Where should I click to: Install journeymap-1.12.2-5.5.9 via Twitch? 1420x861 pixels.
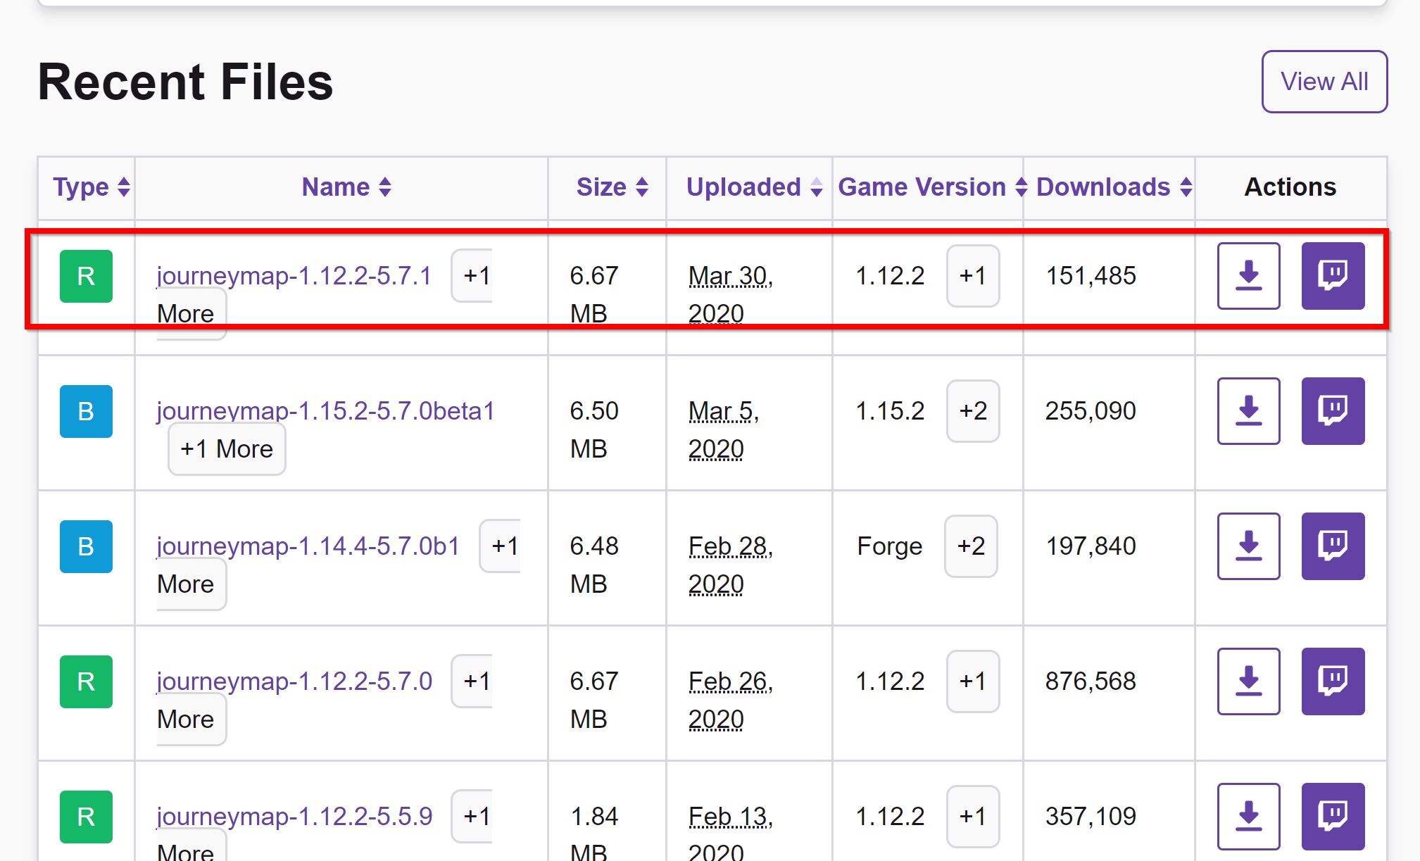(x=1333, y=817)
